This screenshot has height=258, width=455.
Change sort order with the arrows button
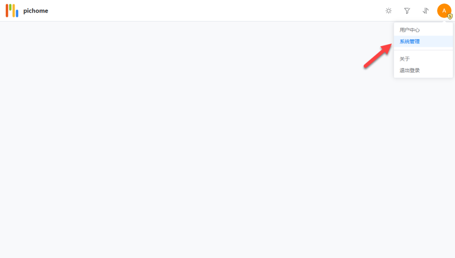tap(426, 11)
